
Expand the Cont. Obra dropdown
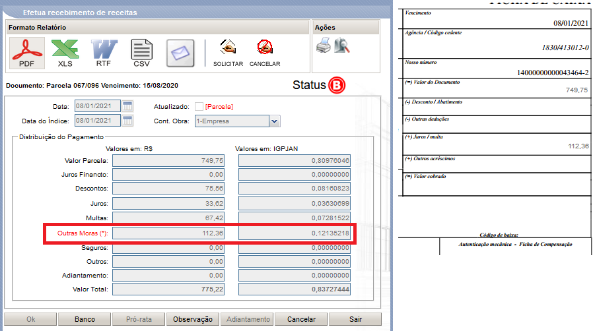pyautogui.click(x=275, y=121)
